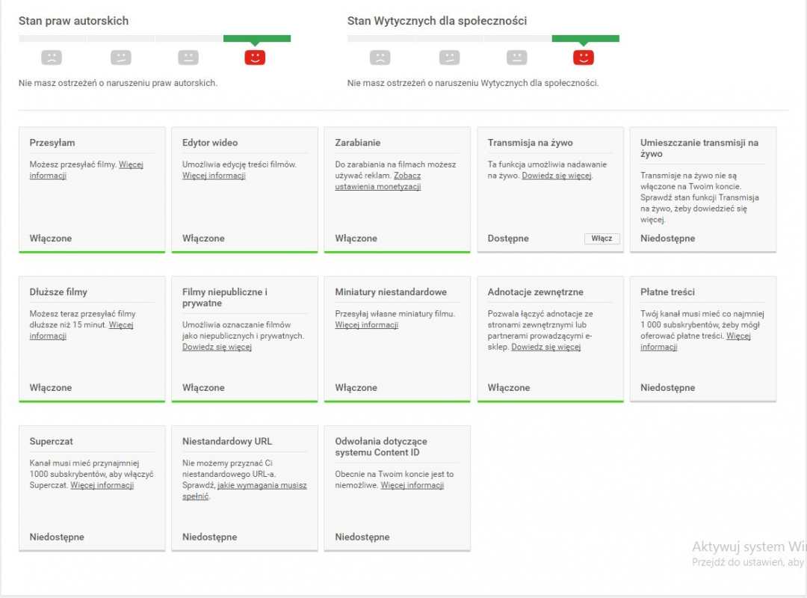Click the frowning gray face under Stan praw autorskich
The image size is (807, 598).
tap(51, 58)
